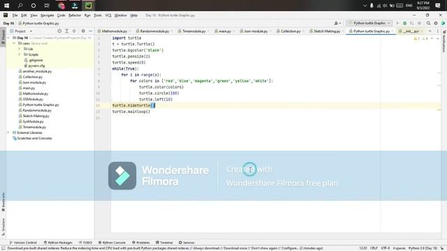Click the Run button in the toolbar
Viewport: 447px width, 251px height.
[397, 23]
